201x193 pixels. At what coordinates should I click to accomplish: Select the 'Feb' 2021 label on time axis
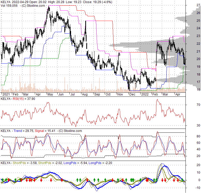[16, 94]
